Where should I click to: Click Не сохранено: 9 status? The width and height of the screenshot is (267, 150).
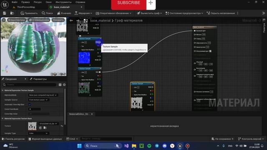point(222,139)
